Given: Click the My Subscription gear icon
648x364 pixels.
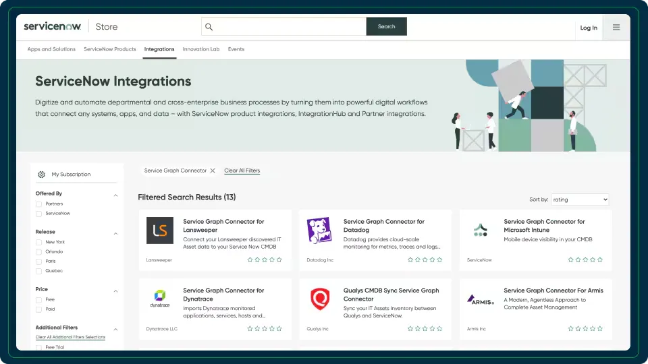Looking at the screenshot, I should click(41, 175).
